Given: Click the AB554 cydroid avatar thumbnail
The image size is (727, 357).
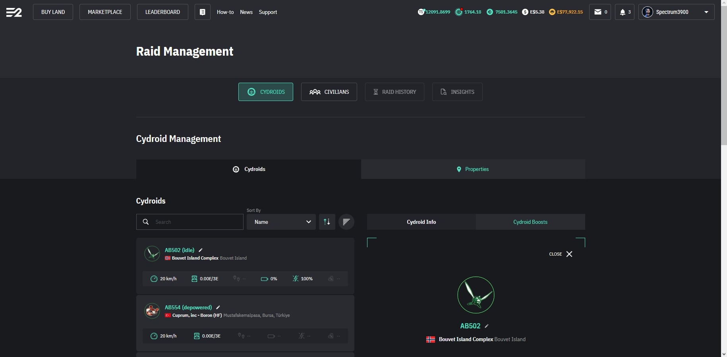Looking at the screenshot, I should (x=152, y=311).
